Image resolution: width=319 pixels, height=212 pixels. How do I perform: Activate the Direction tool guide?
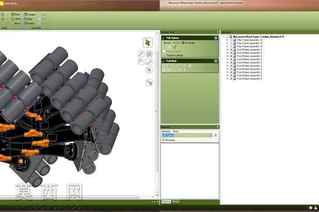click(141, 53)
